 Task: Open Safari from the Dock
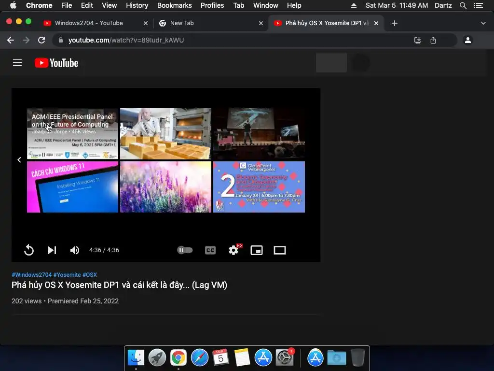[x=200, y=358]
